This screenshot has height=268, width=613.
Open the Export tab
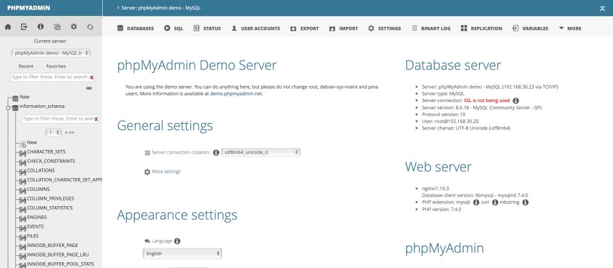click(305, 28)
